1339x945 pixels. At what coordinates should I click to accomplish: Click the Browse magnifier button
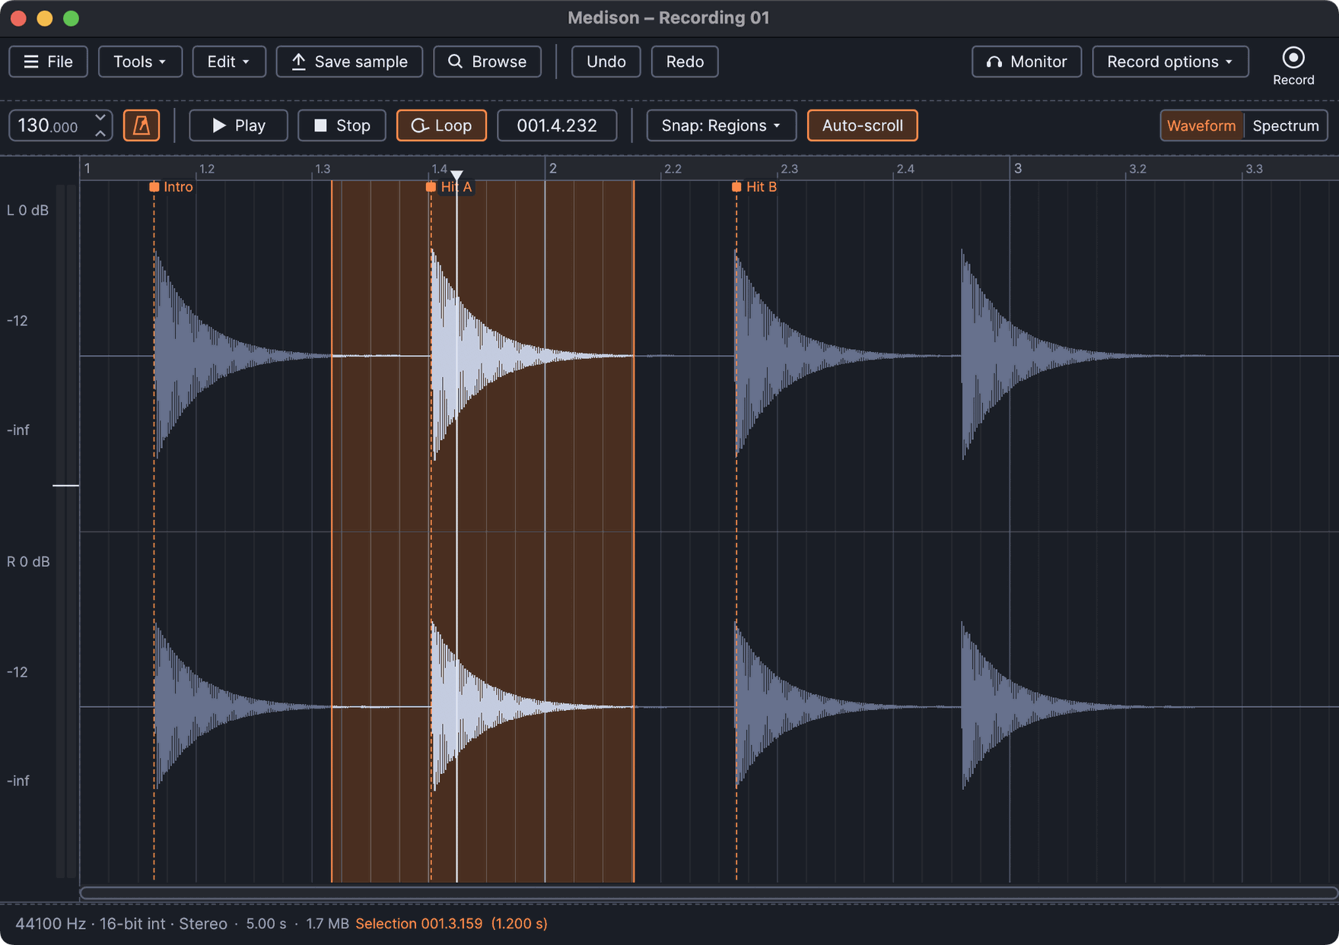point(487,62)
